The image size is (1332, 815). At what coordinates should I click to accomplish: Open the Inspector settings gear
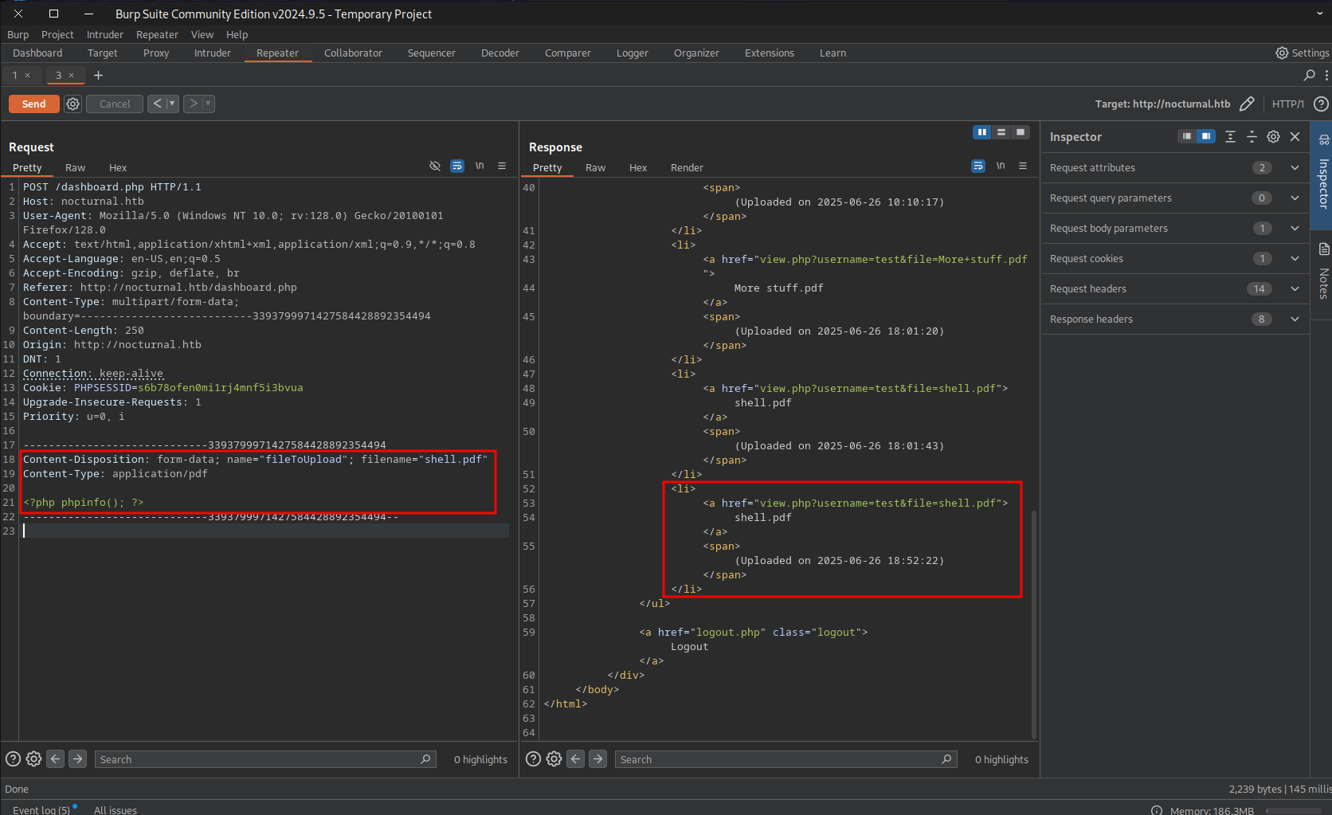pyautogui.click(x=1273, y=137)
